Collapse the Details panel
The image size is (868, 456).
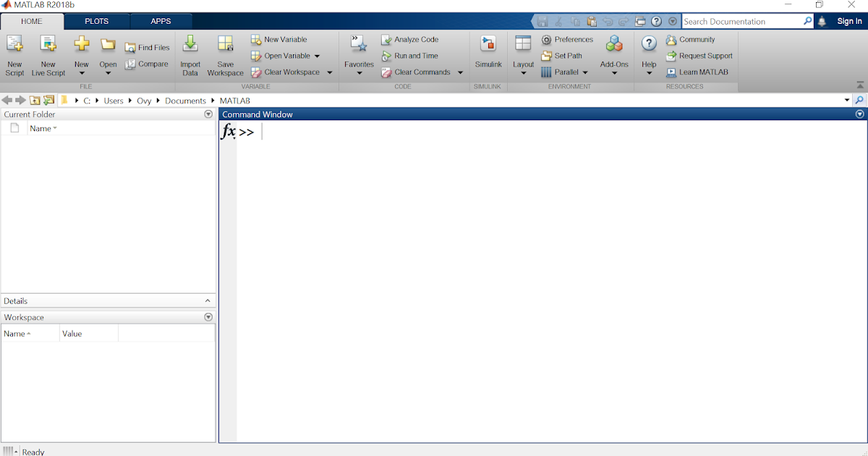[x=208, y=300]
